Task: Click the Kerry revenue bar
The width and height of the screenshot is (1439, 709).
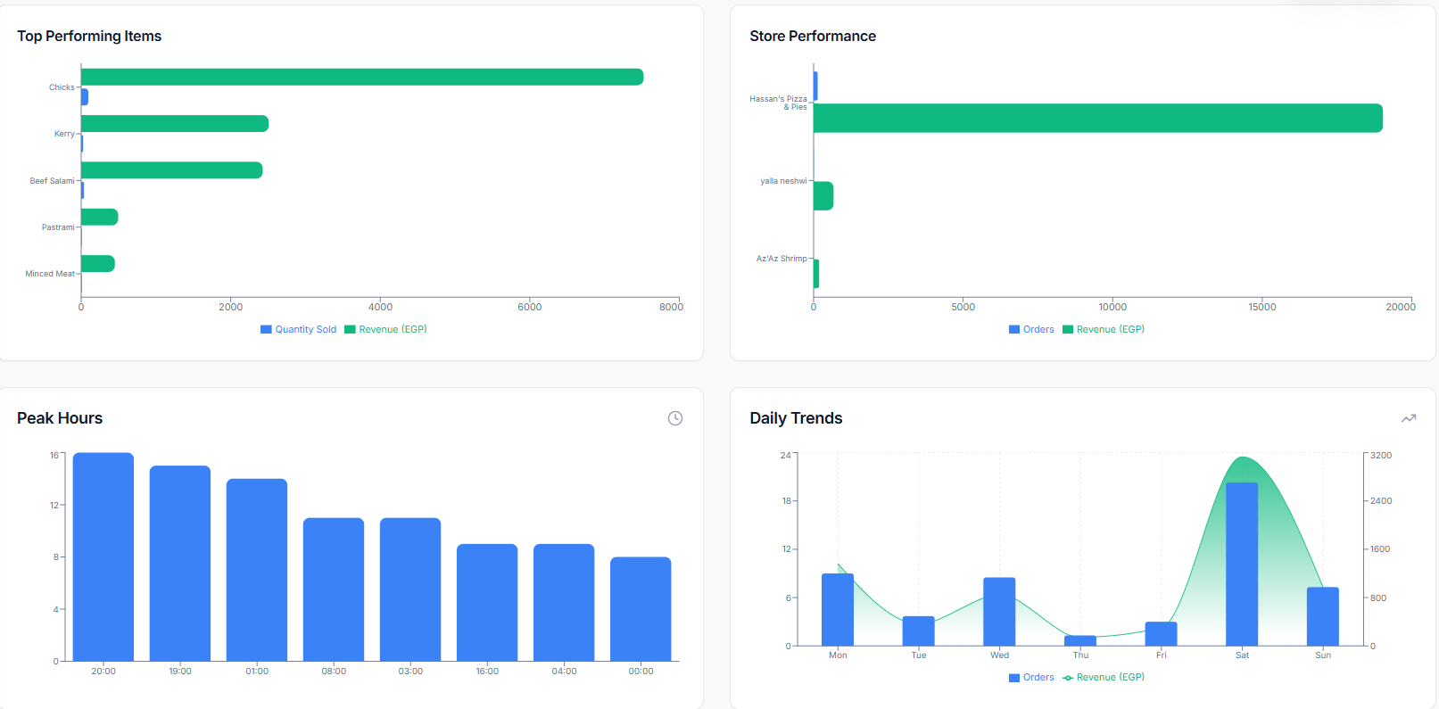Action: (x=175, y=123)
